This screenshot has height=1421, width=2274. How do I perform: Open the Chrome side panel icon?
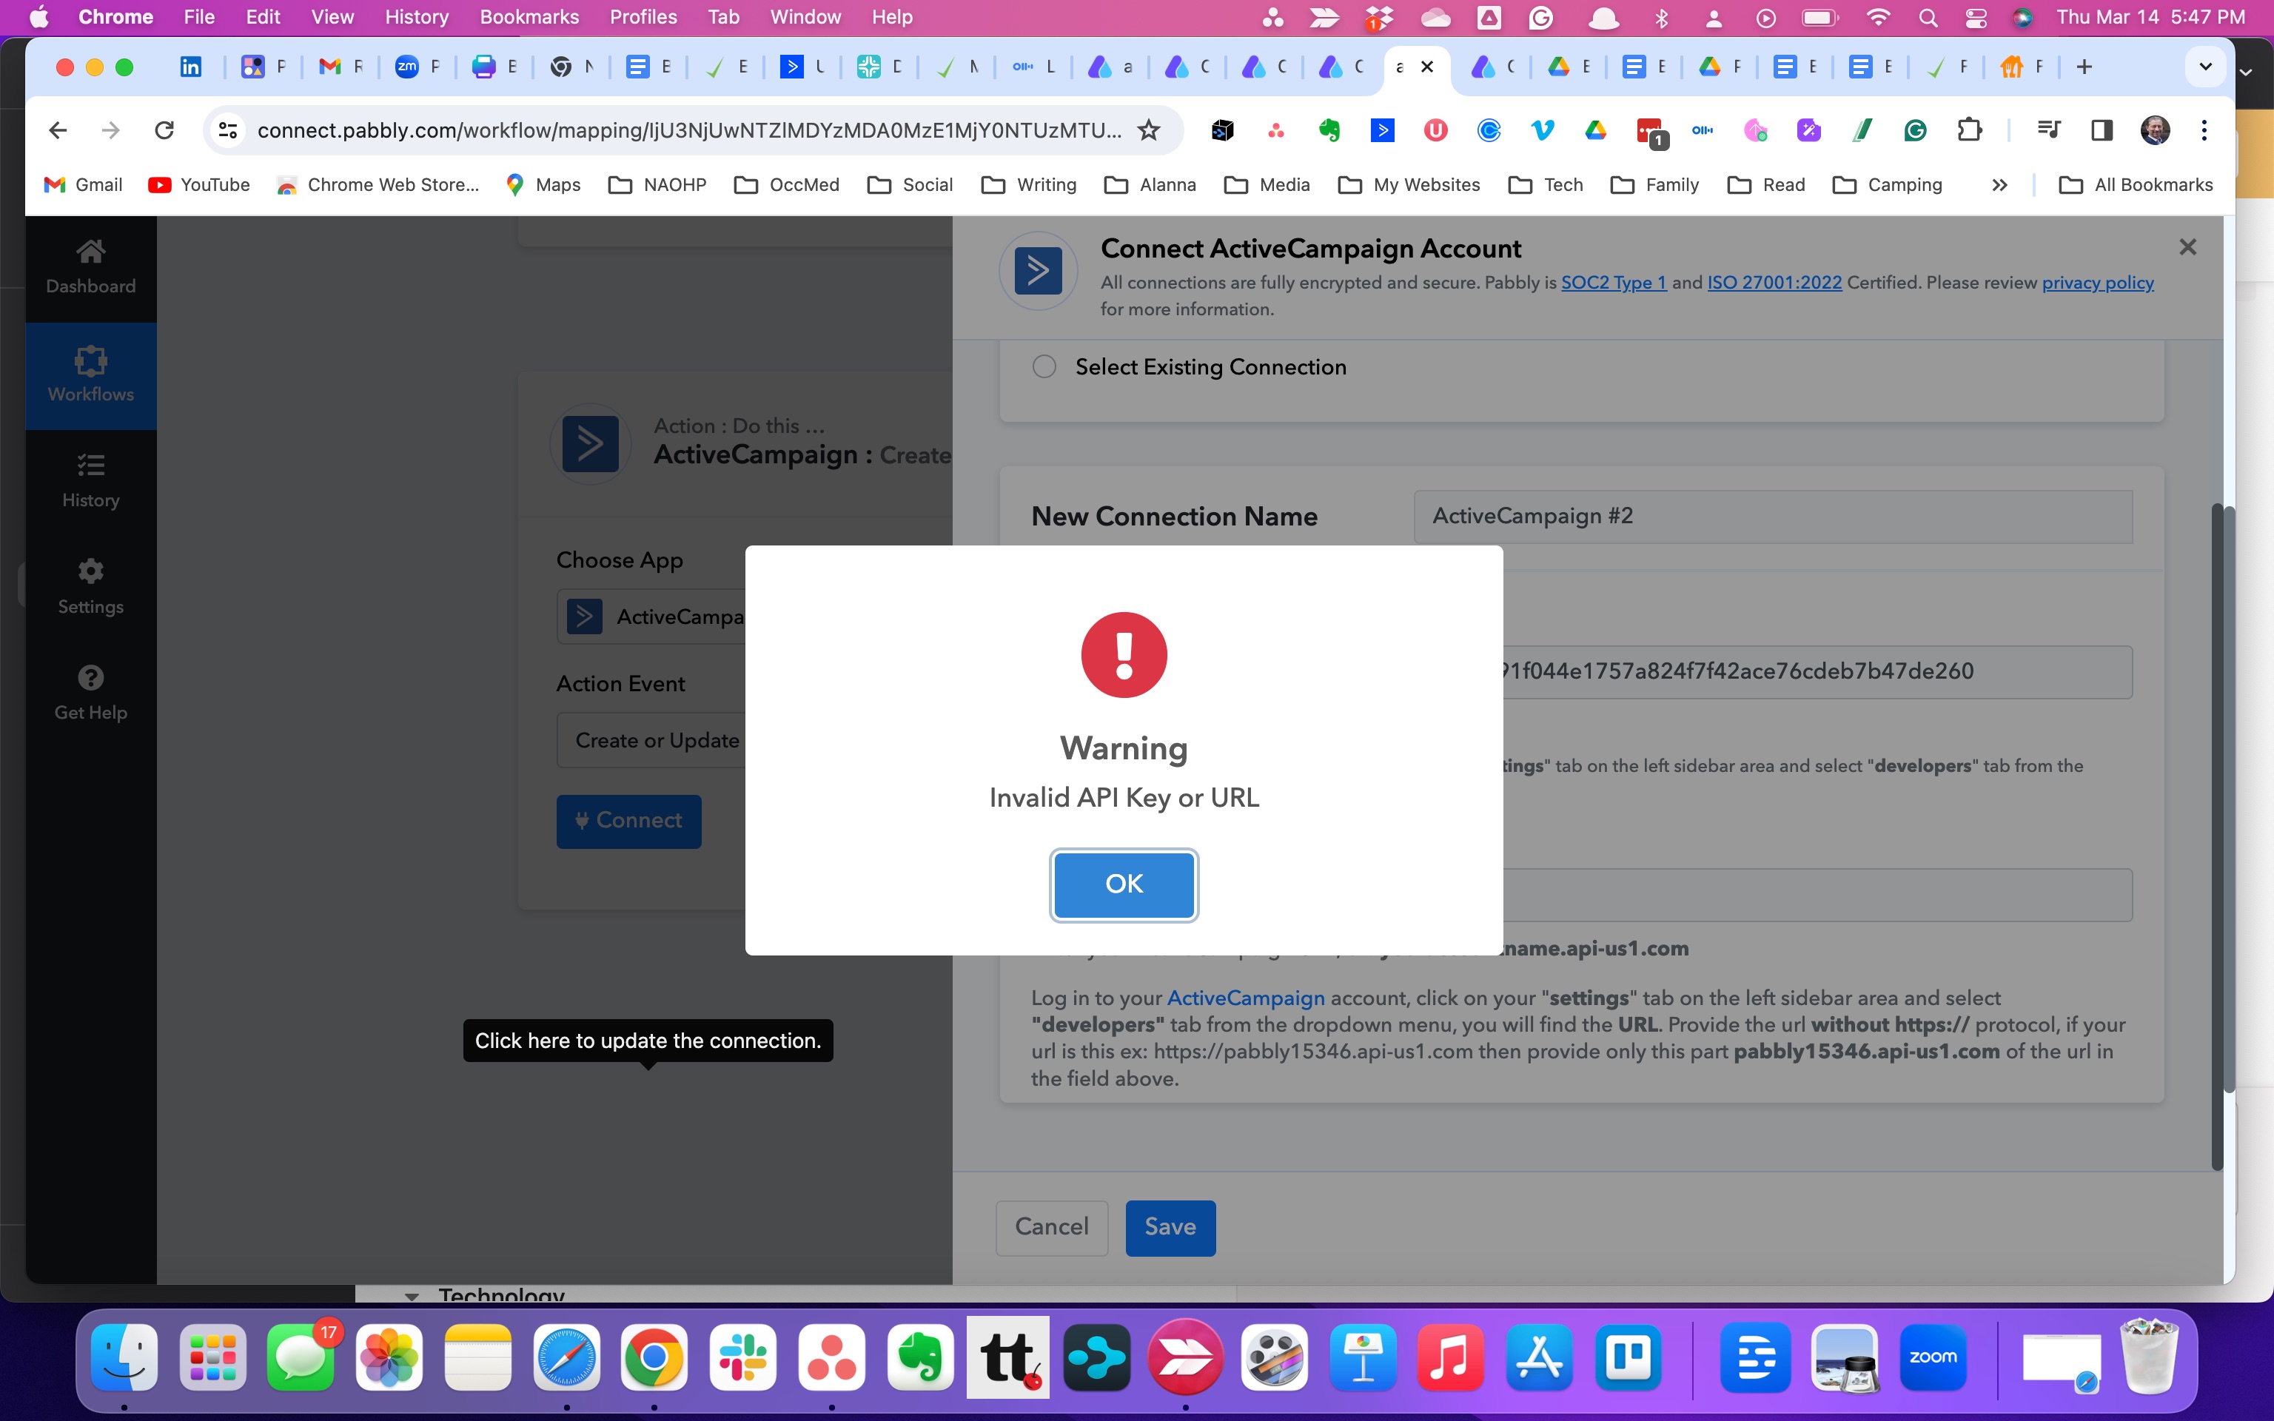(x=2102, y=130)
